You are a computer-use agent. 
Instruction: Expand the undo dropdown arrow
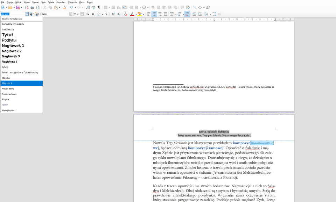(x=75, y=7)
